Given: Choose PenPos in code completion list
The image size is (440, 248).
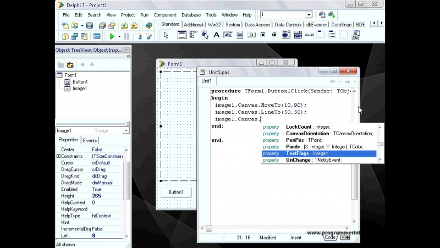Looking at the screenshot, I should [x=319, y=140].
